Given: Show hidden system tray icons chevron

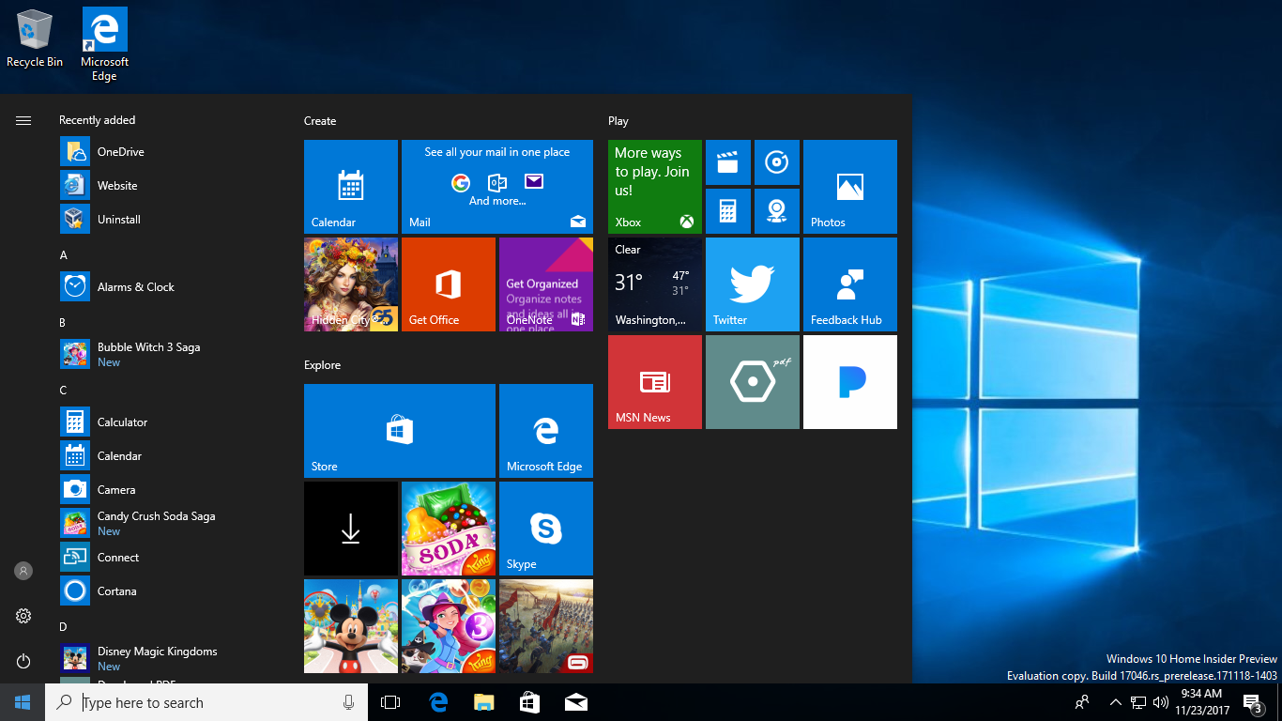Looking at the screenshot, I should [1115, 702].
